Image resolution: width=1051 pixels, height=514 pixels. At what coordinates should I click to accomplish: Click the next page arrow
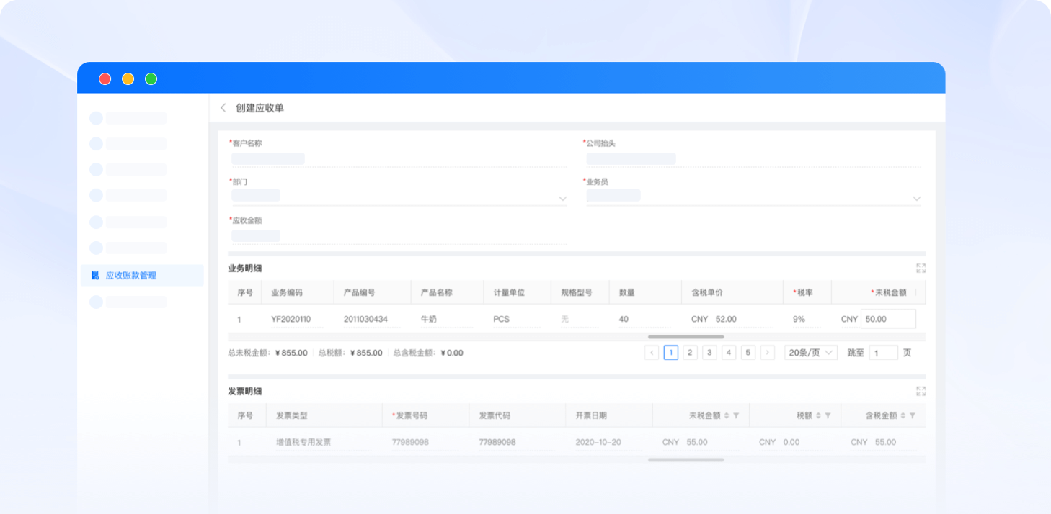tap(768, 353)
